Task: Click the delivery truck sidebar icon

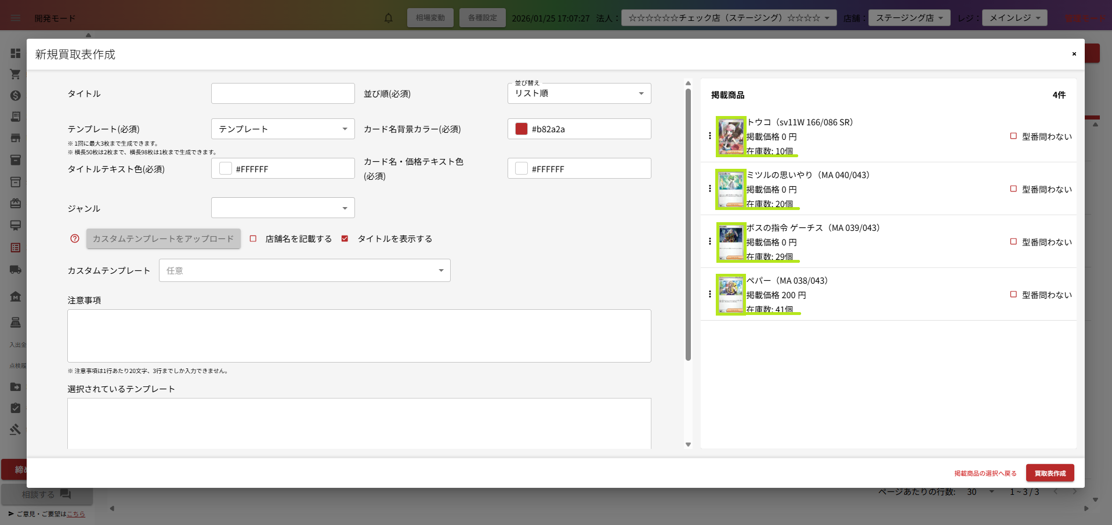Action: tap(16, 270)
